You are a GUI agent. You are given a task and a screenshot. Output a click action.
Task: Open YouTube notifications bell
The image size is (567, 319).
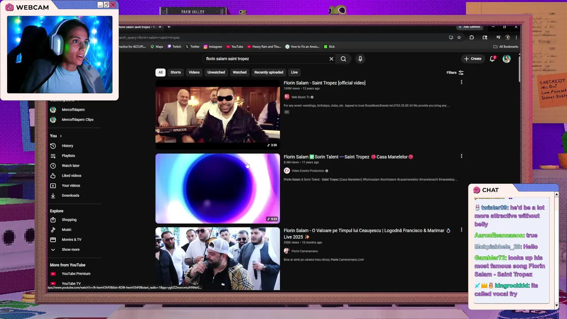pyautogui.click(x=492, y=58)
